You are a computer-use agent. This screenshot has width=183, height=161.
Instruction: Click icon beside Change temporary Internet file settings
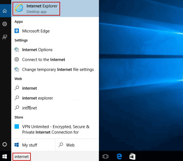(17, 69)
